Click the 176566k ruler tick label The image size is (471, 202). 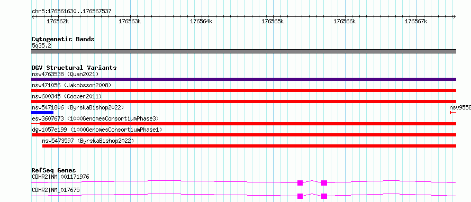(345, 22)
